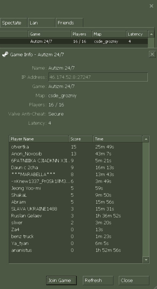Select the Autizm 24/7 server row
The height and width of the screenshot is (289, 157).
74,41
